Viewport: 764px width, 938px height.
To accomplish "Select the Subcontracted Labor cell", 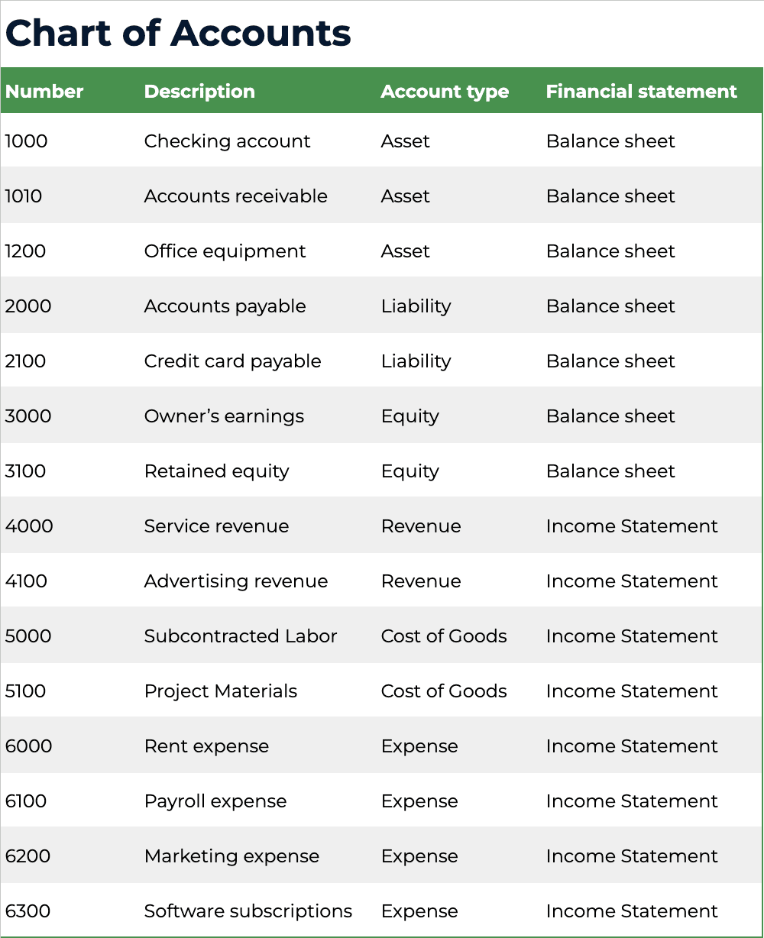I will (x=240, y=636).
